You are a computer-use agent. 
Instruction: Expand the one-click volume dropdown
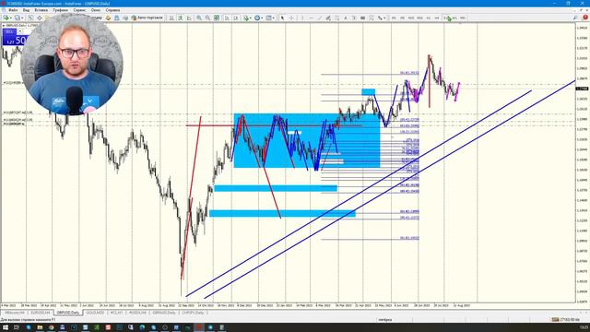pos(20,31)
